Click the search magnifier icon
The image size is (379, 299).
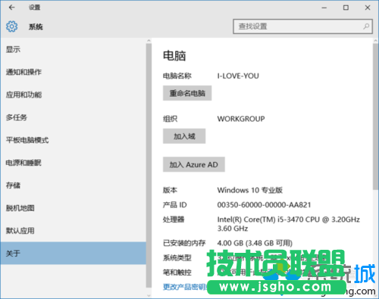point(366,26)
